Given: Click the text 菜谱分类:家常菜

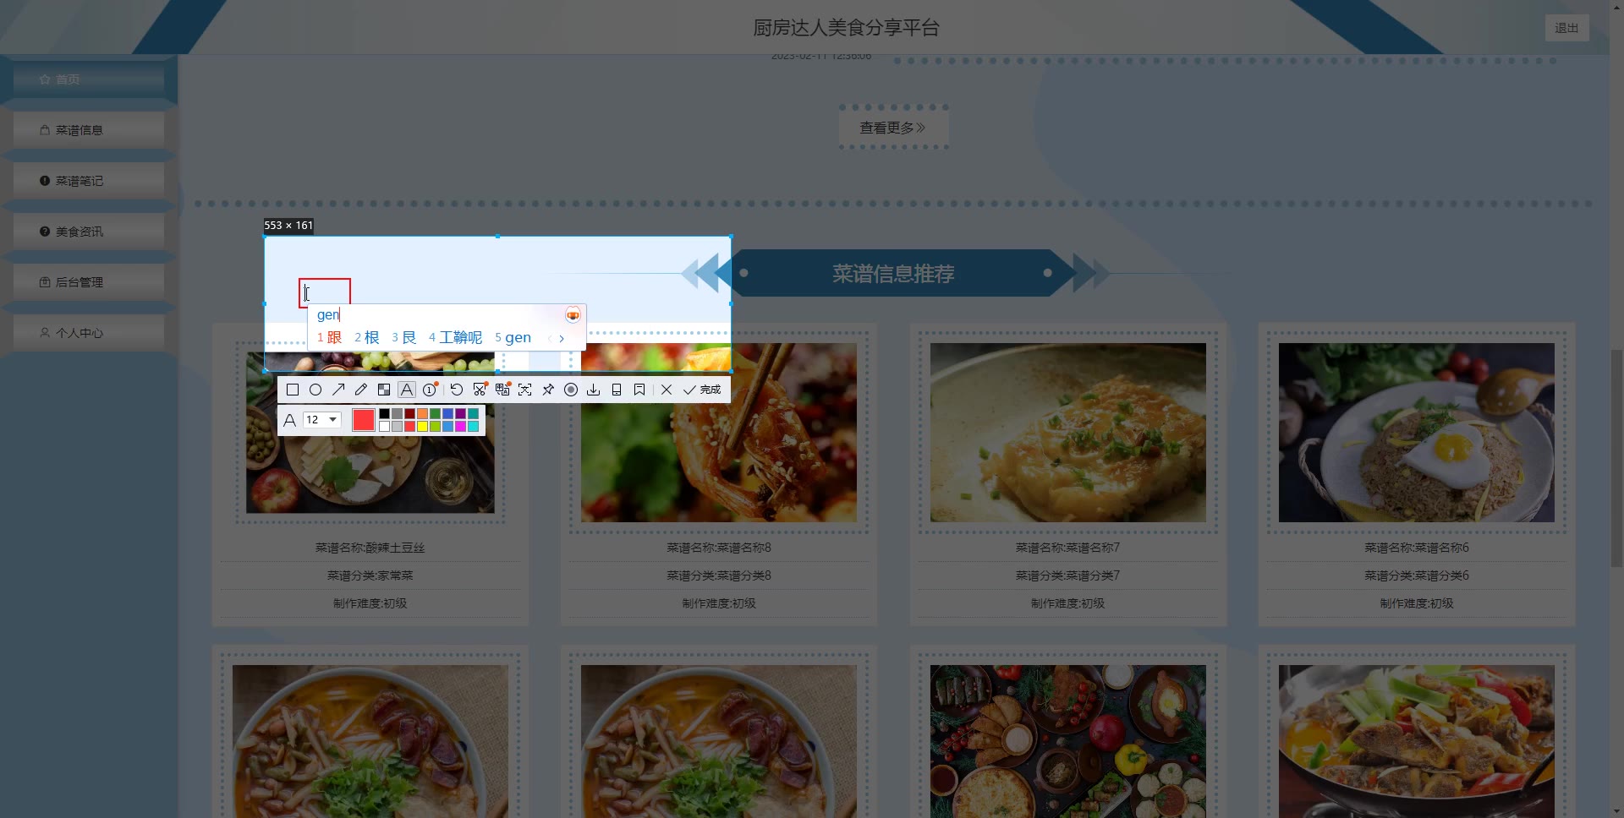Looking at the screenshot, I should 370,575.
